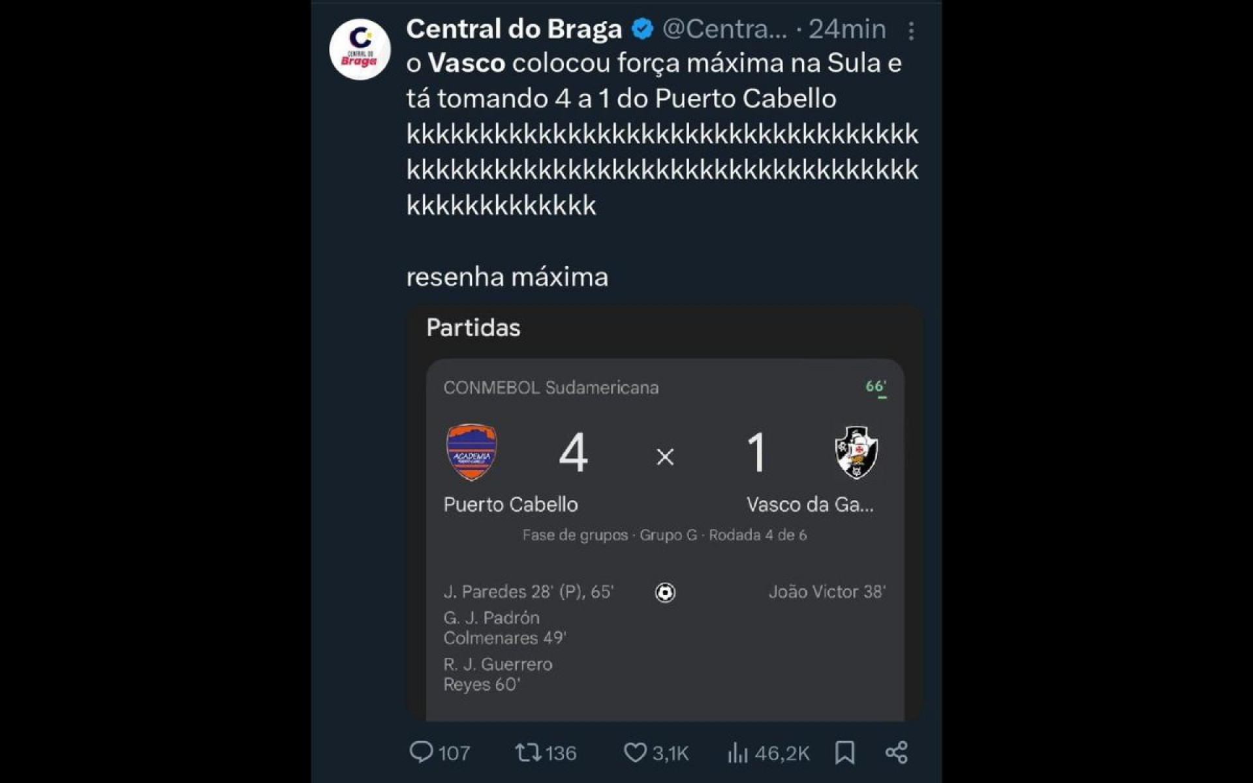Screen dimensions: 1253x783
Task: Expand the truncated name Vasco da Ga...
Action: click(x=811, y=504)
